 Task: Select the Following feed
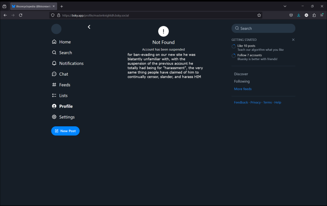242,81
